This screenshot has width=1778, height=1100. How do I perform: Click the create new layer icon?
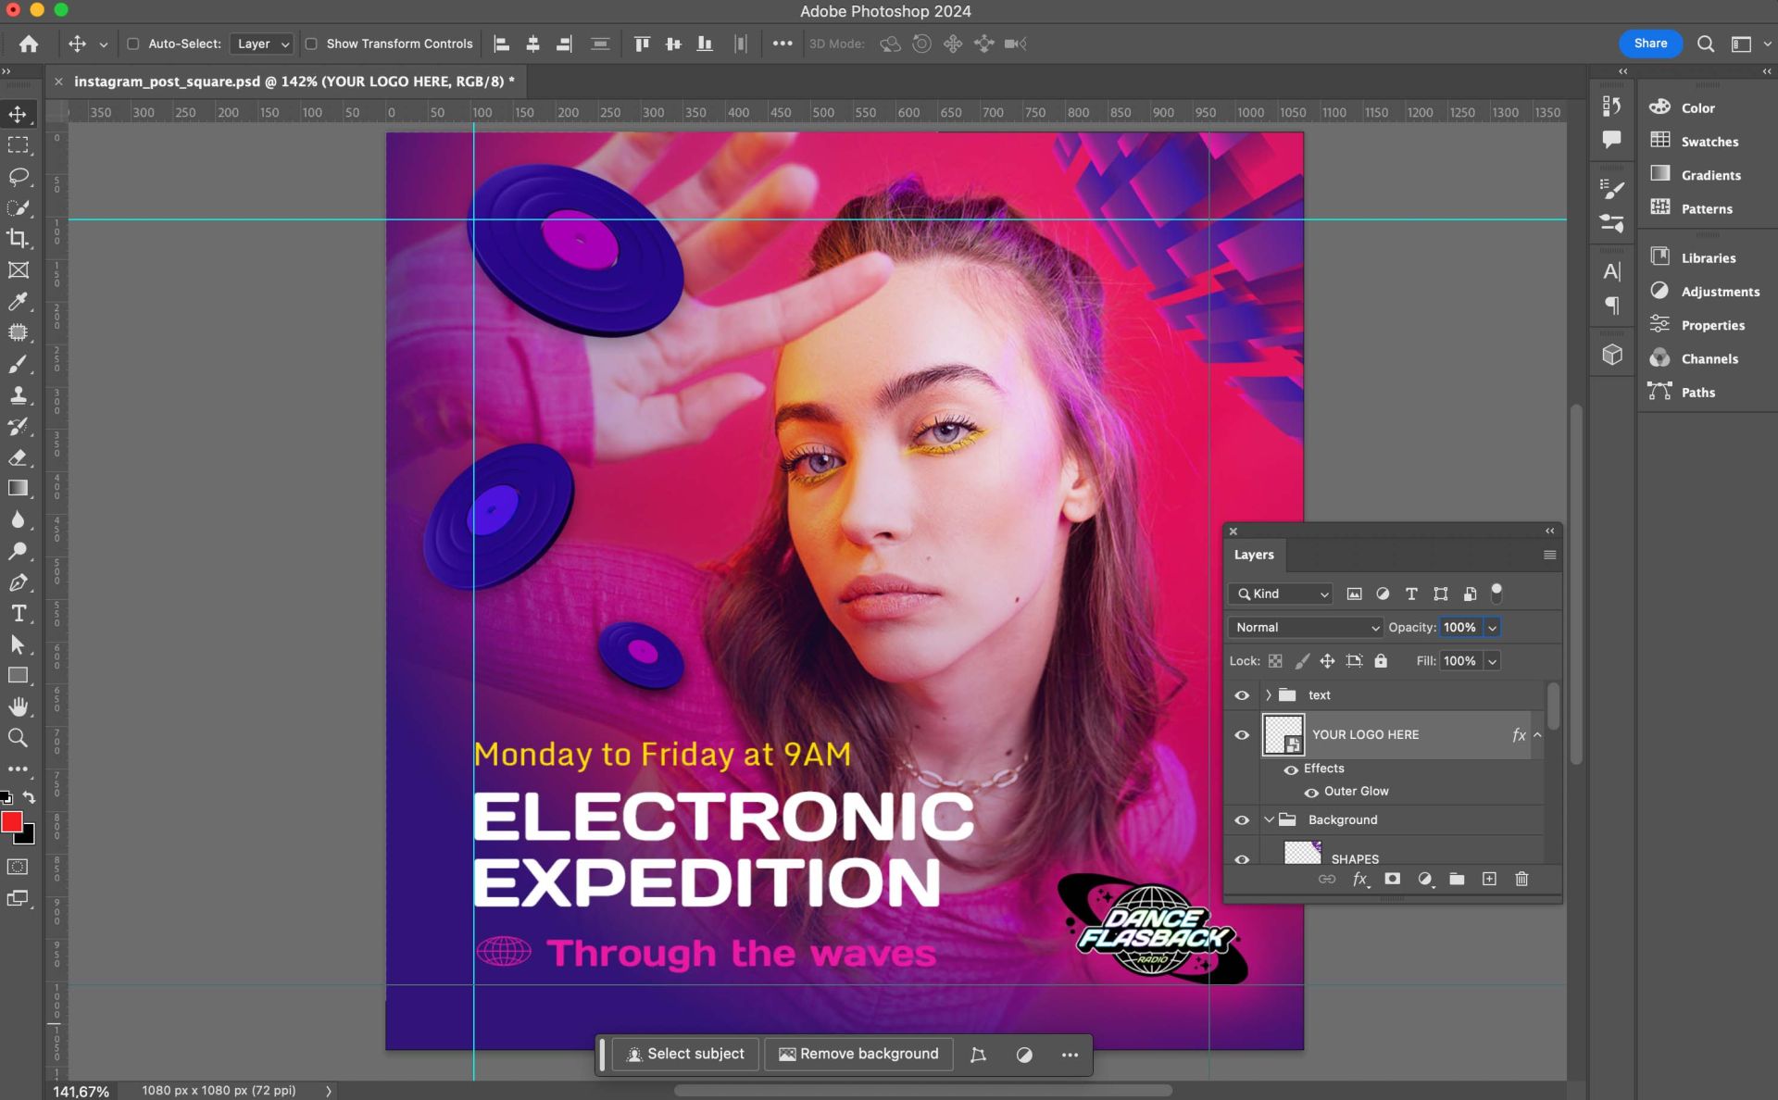pyautogui.click(x=1489, y=879)
